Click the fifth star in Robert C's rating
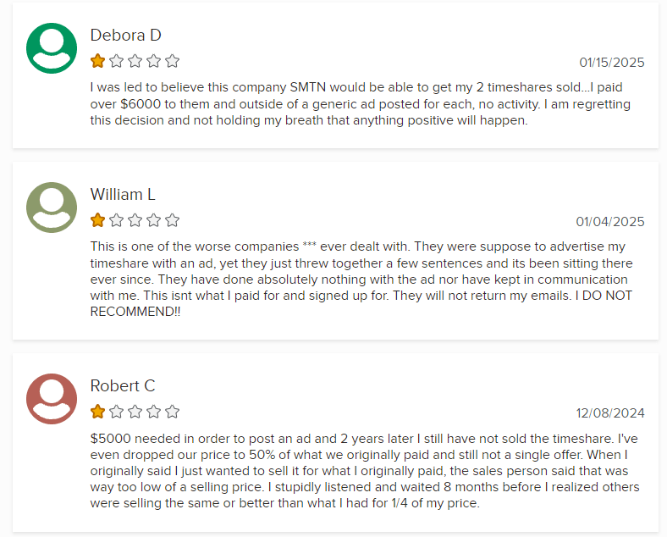This screenshot has height=537, width=667. coord(173,412)
